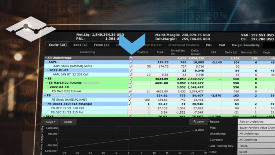Open the Margin Sensitivity tab
275x155 pixels.
[x=246, y=45]
